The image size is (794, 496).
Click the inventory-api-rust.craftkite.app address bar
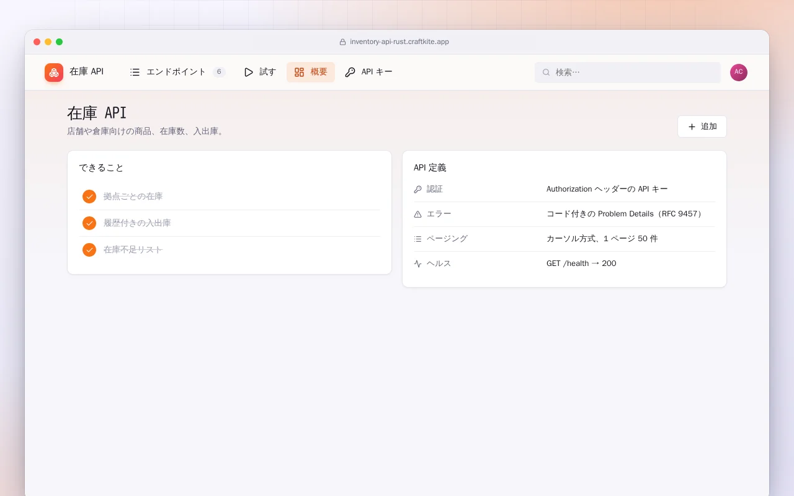click(x=395, y=42)
